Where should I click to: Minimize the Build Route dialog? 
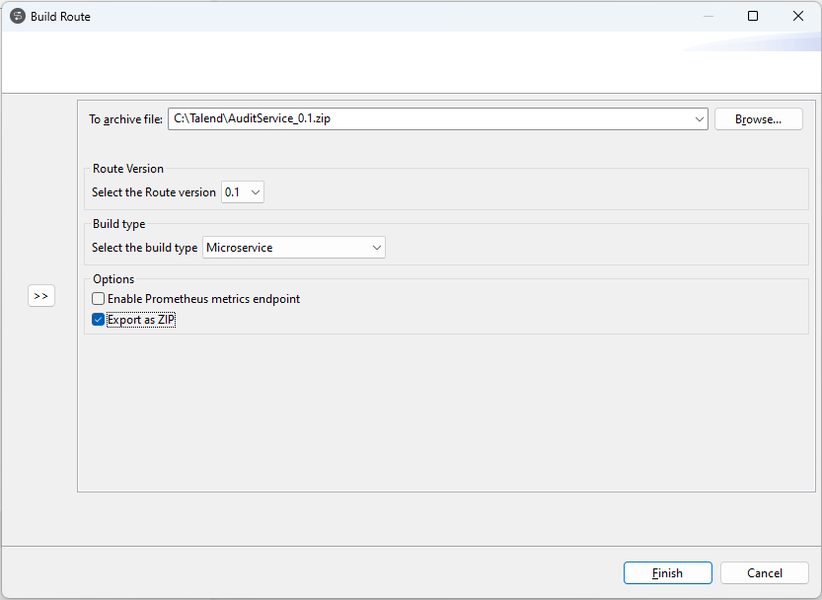707,16
